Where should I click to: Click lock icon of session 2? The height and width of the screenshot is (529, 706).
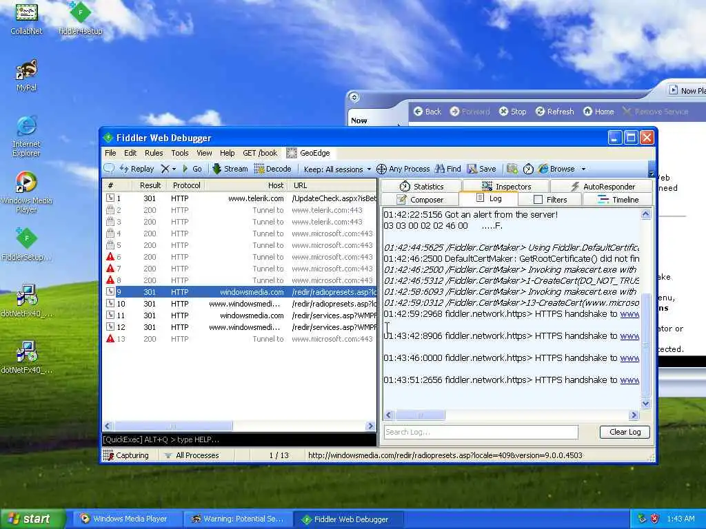point(110,210)
